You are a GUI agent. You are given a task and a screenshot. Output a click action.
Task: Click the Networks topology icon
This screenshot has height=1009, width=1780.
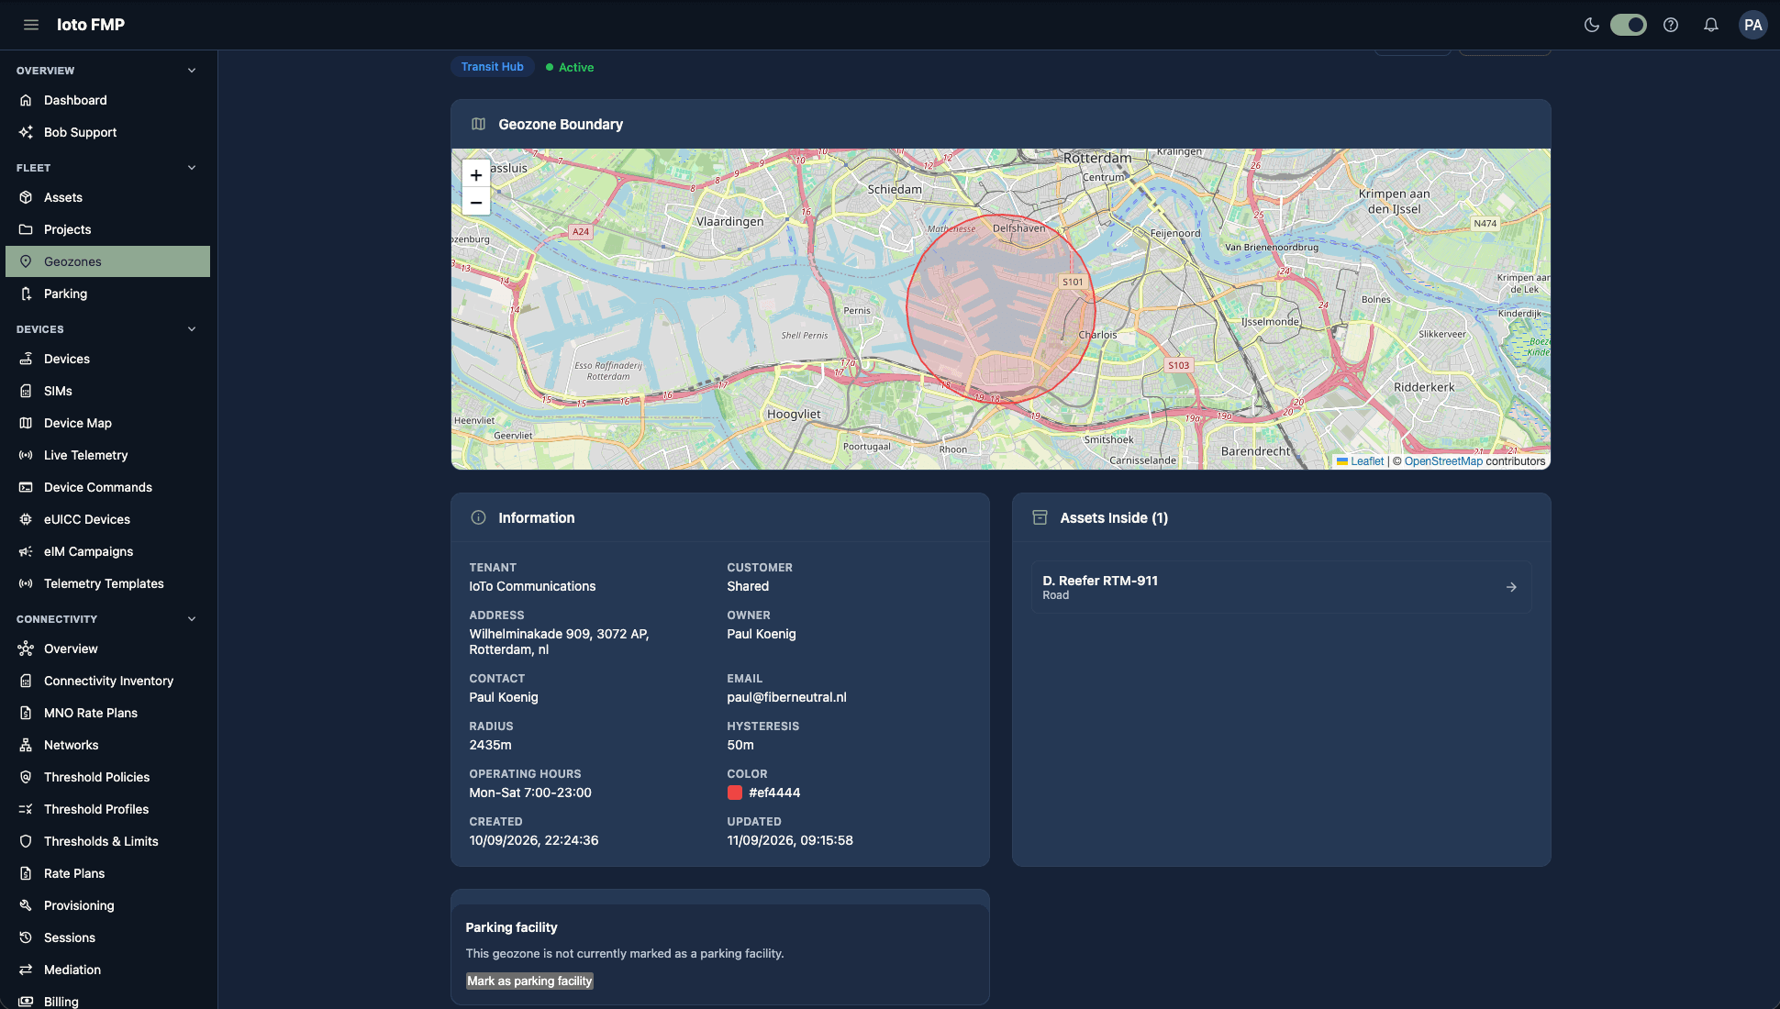tap(26, 745)
